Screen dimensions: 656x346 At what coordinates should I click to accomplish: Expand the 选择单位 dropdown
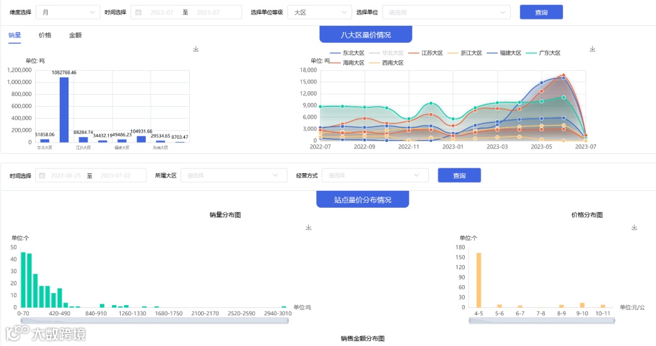point(447,13)
